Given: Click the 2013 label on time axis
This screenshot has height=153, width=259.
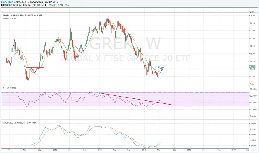Looking at the screenshot, I should tap(55, 150).
